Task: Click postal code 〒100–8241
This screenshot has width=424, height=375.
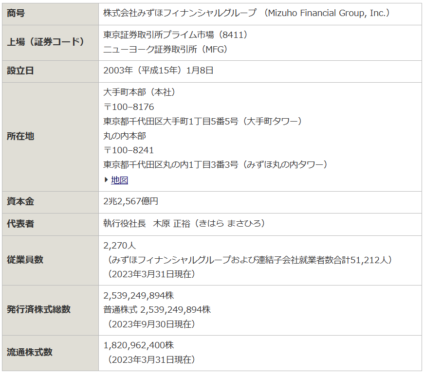Action: [129, 150]
